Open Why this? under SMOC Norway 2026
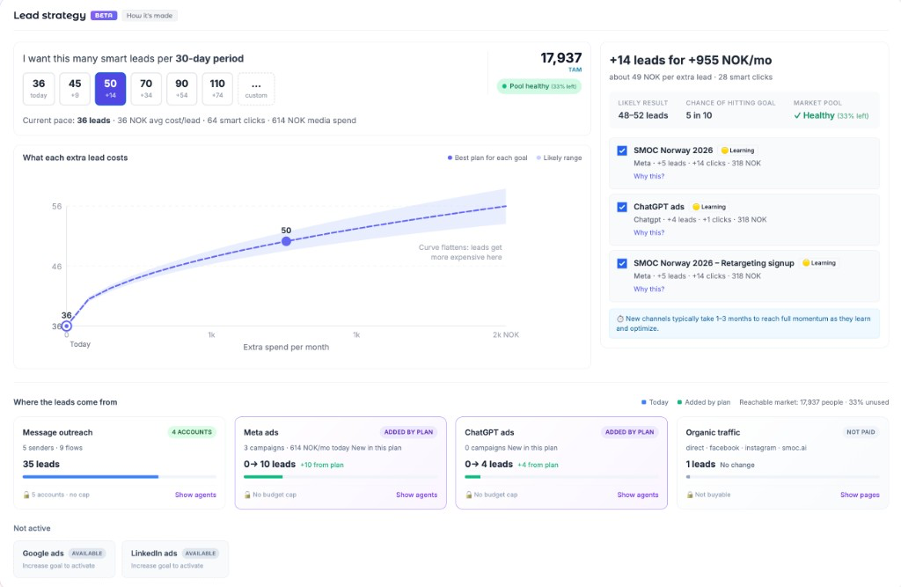The width and height of the screenshot is (901, 587). pos(648,177)
